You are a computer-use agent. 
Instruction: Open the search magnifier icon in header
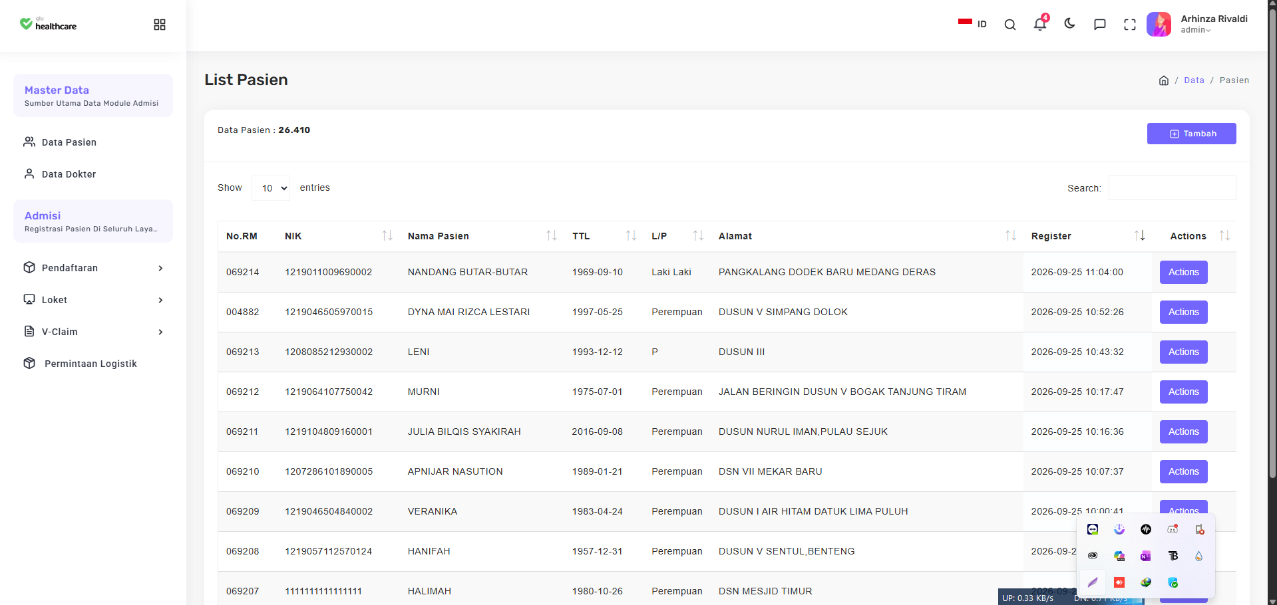[1010, 25]
